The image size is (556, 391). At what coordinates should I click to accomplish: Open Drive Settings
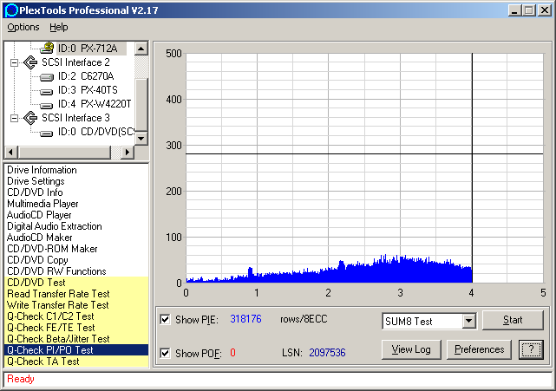(x=36, y=181)
